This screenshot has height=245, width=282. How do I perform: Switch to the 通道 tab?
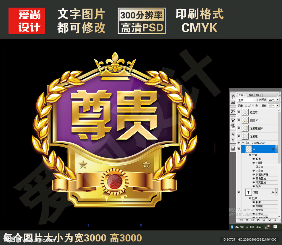pyautogui.click(x=251, y=95)
